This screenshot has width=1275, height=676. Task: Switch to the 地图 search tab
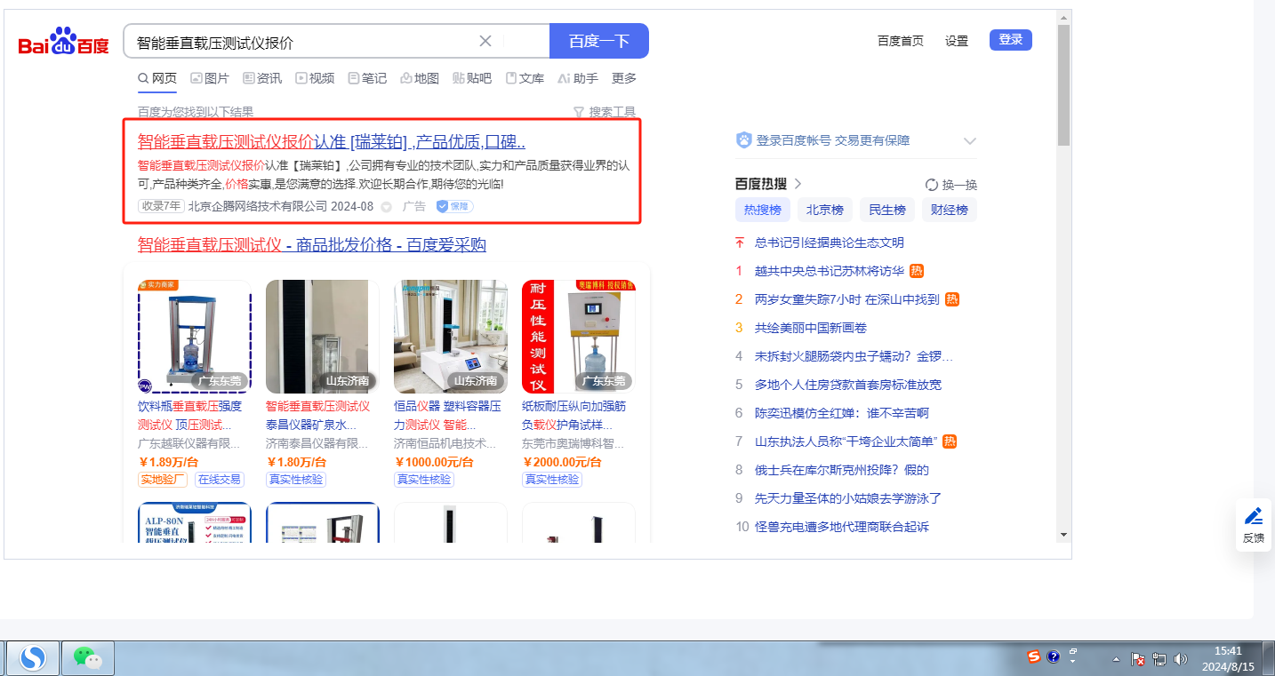tap(420, 78)
